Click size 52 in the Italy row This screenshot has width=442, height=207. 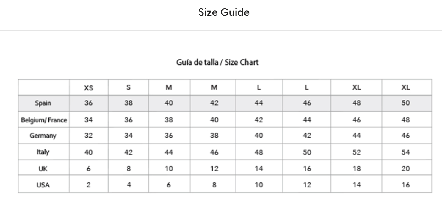pos(356,152)
